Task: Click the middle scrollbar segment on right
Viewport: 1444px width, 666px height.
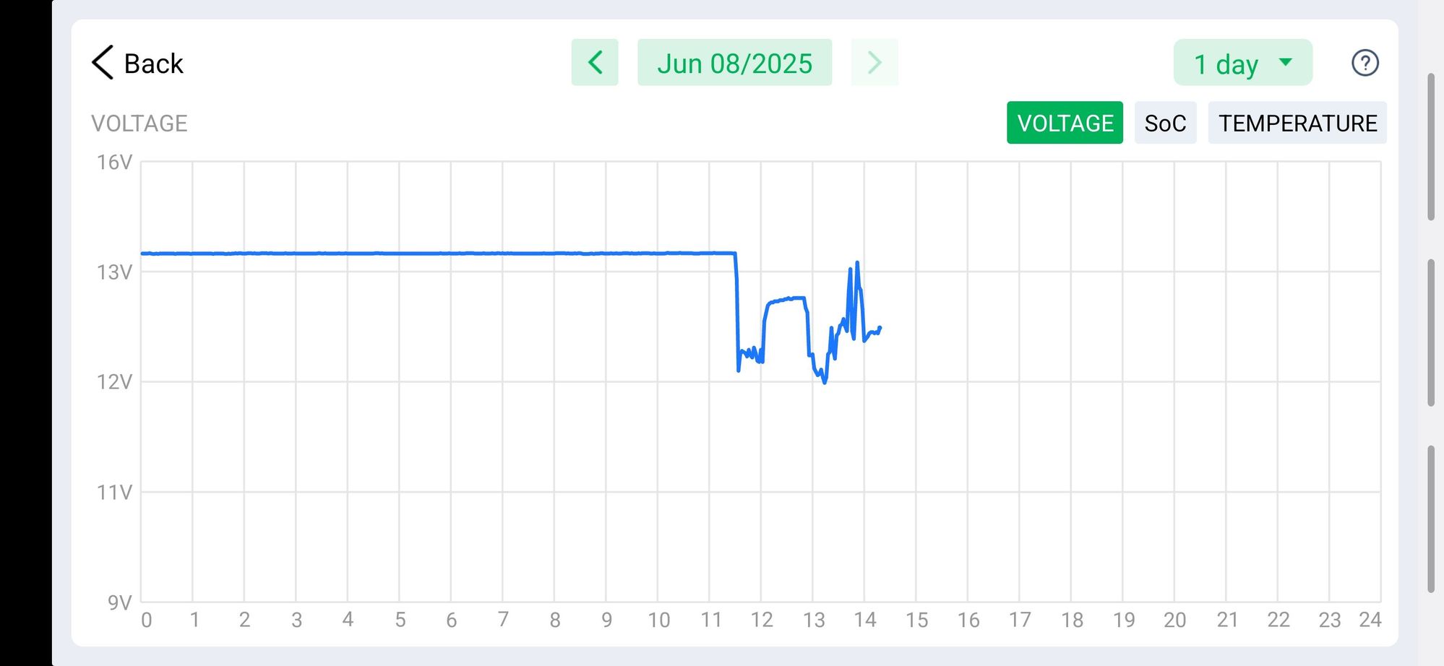Action: [x=1430, y=332]
